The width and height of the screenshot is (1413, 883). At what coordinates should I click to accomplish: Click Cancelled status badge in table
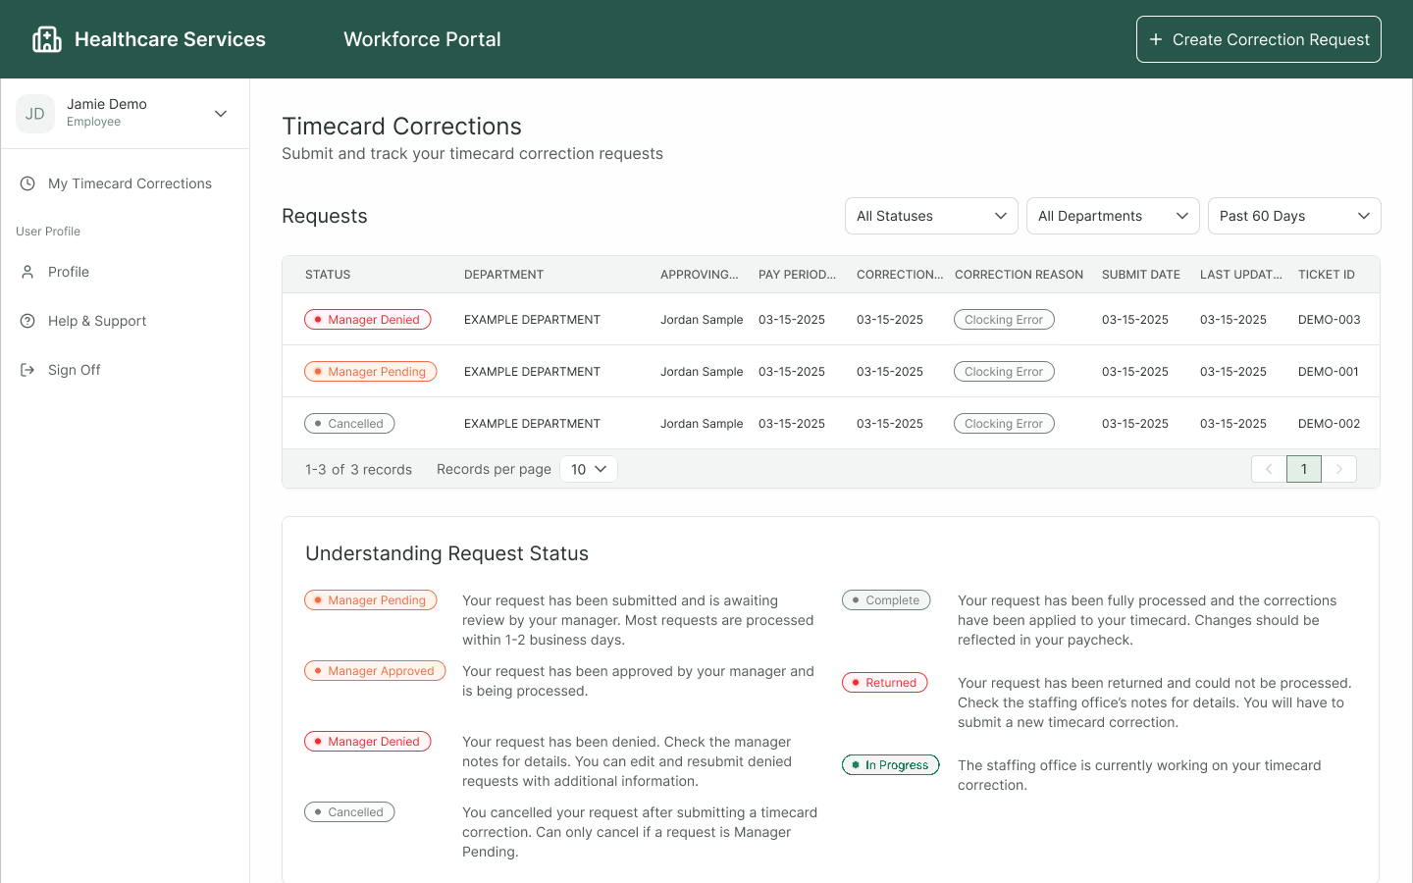(349, 424)
